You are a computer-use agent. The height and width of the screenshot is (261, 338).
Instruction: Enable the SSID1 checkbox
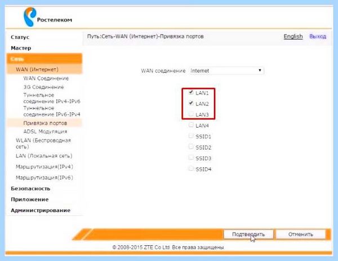(191, 136)
